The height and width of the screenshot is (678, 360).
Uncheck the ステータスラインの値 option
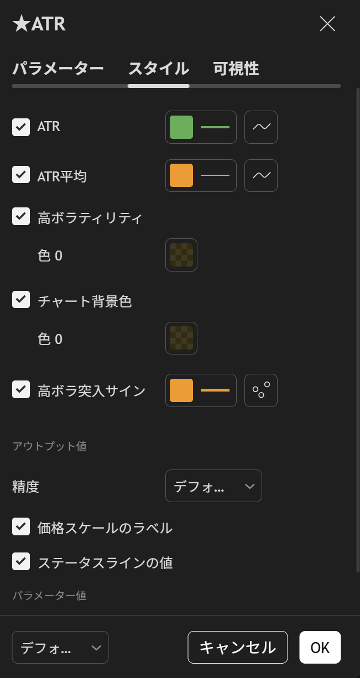click(20, 561)
